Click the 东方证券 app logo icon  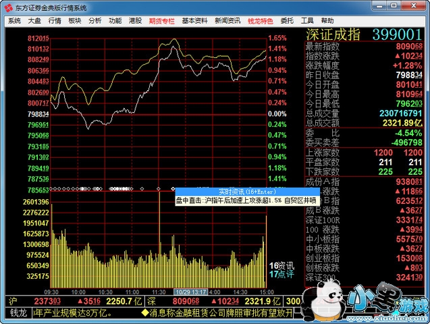[9, 7]
